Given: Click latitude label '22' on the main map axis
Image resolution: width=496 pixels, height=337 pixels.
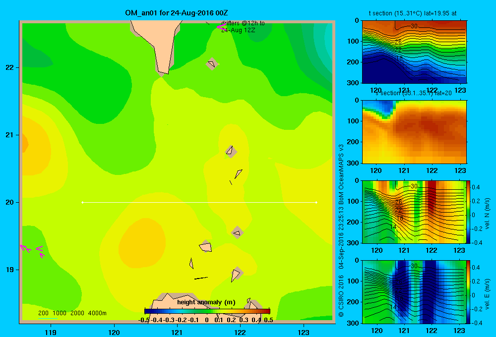Looking at the screenshot, I should [x=9, y=67].
